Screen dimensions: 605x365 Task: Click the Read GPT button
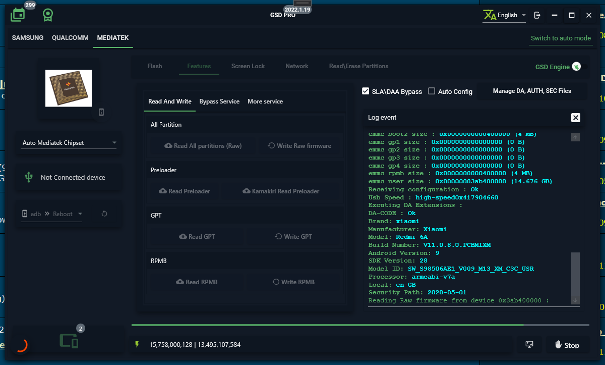pos(197,237)
